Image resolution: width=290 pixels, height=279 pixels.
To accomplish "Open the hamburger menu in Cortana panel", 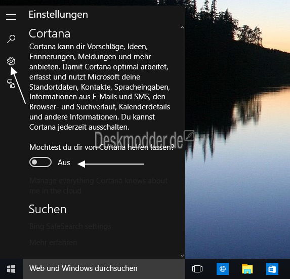I will [x=11, y=17].
